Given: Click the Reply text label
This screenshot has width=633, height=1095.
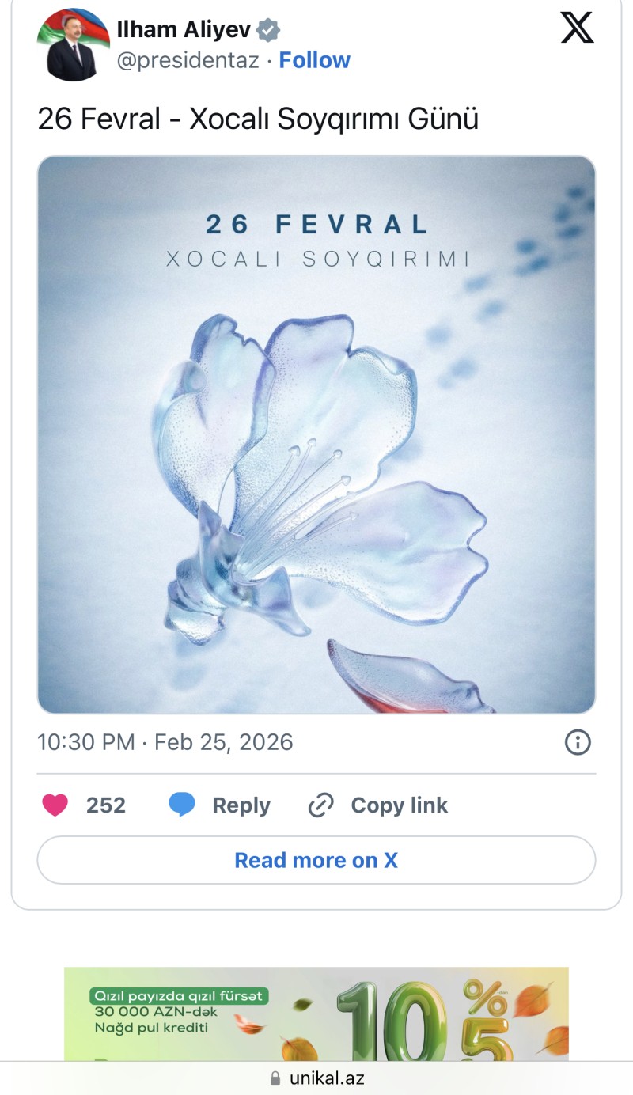Looking at the screenshot, I should click(241, 805).
